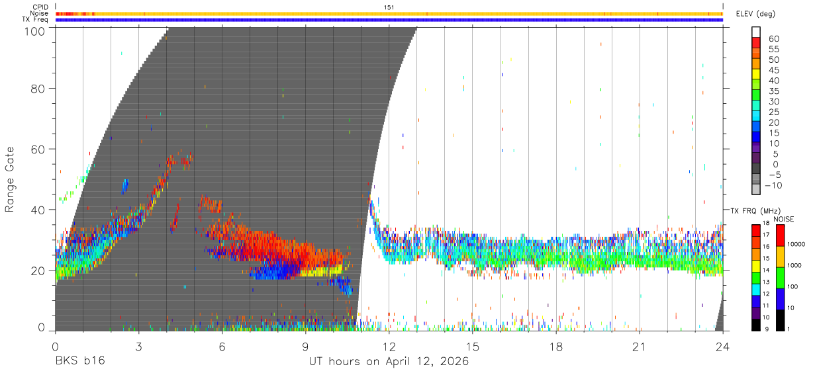The width and height of the screenshot is (813, 375).
Task: Click the 3 tick label on UT hours axis
Action: point(138,347)
